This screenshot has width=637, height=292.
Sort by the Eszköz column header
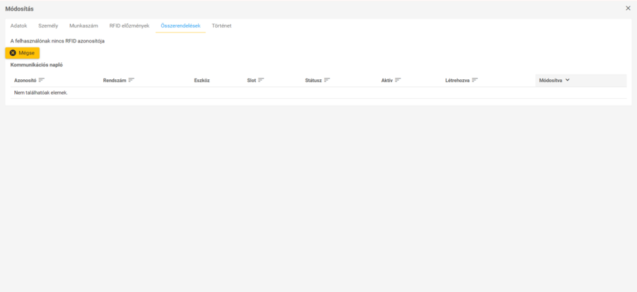click(x=202, y=81)
